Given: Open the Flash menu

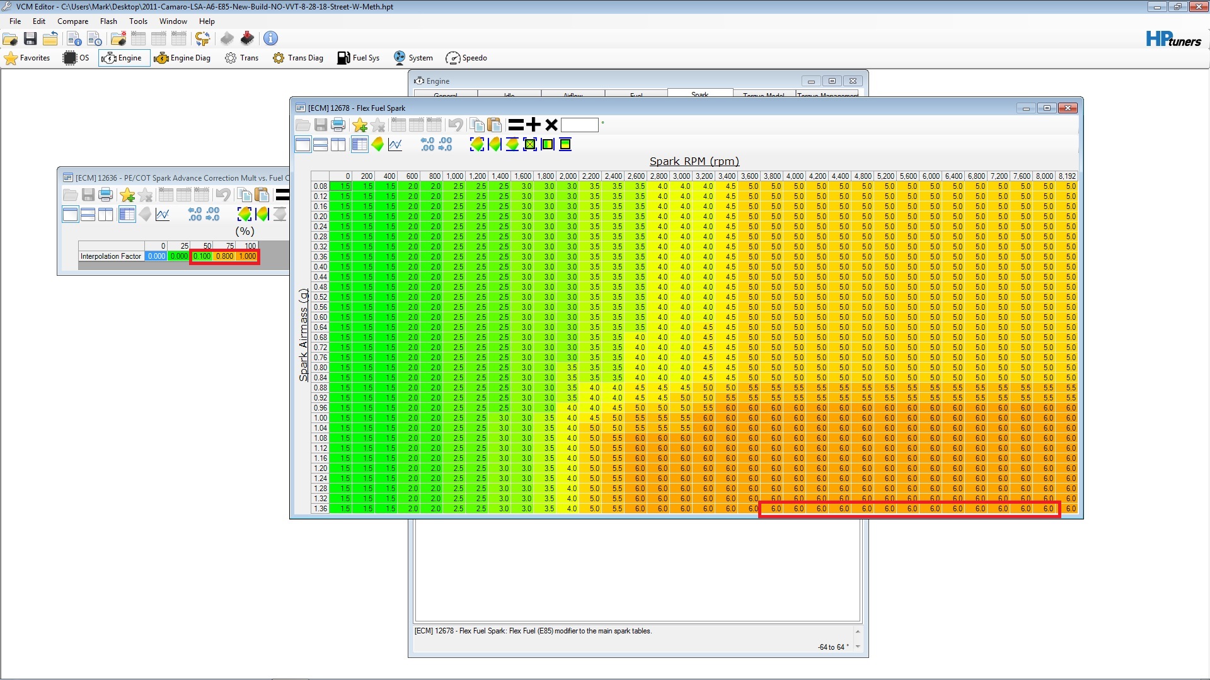Looking at the screenshot, I should tap(108, 21).
